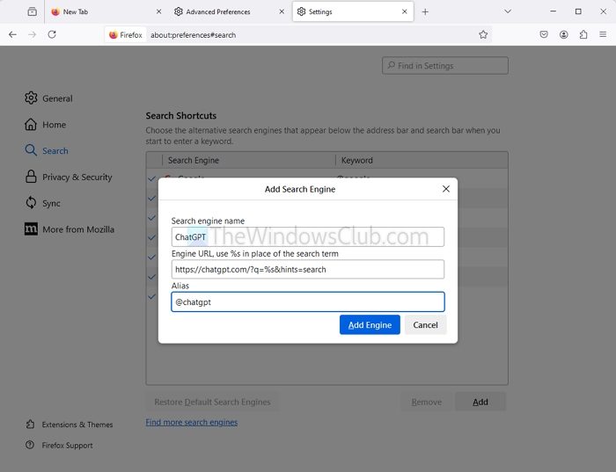Image resolution: width=616 pixels, height=472 pixels.
Task: Confirm with the Add Engine button
Action: pyautogui.click(x=370, y=325)
